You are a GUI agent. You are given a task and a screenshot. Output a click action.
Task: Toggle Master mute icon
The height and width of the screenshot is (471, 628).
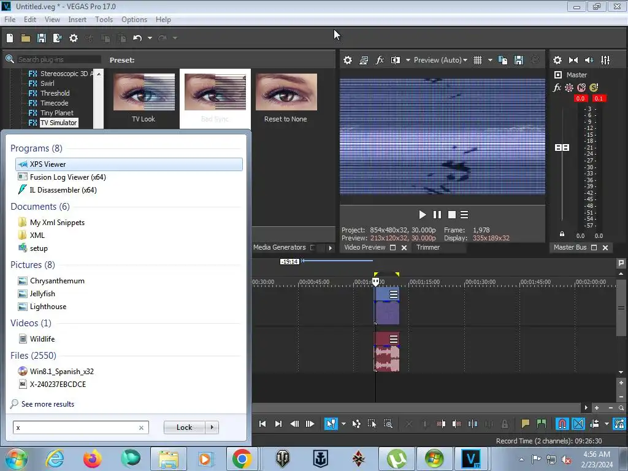581,87
